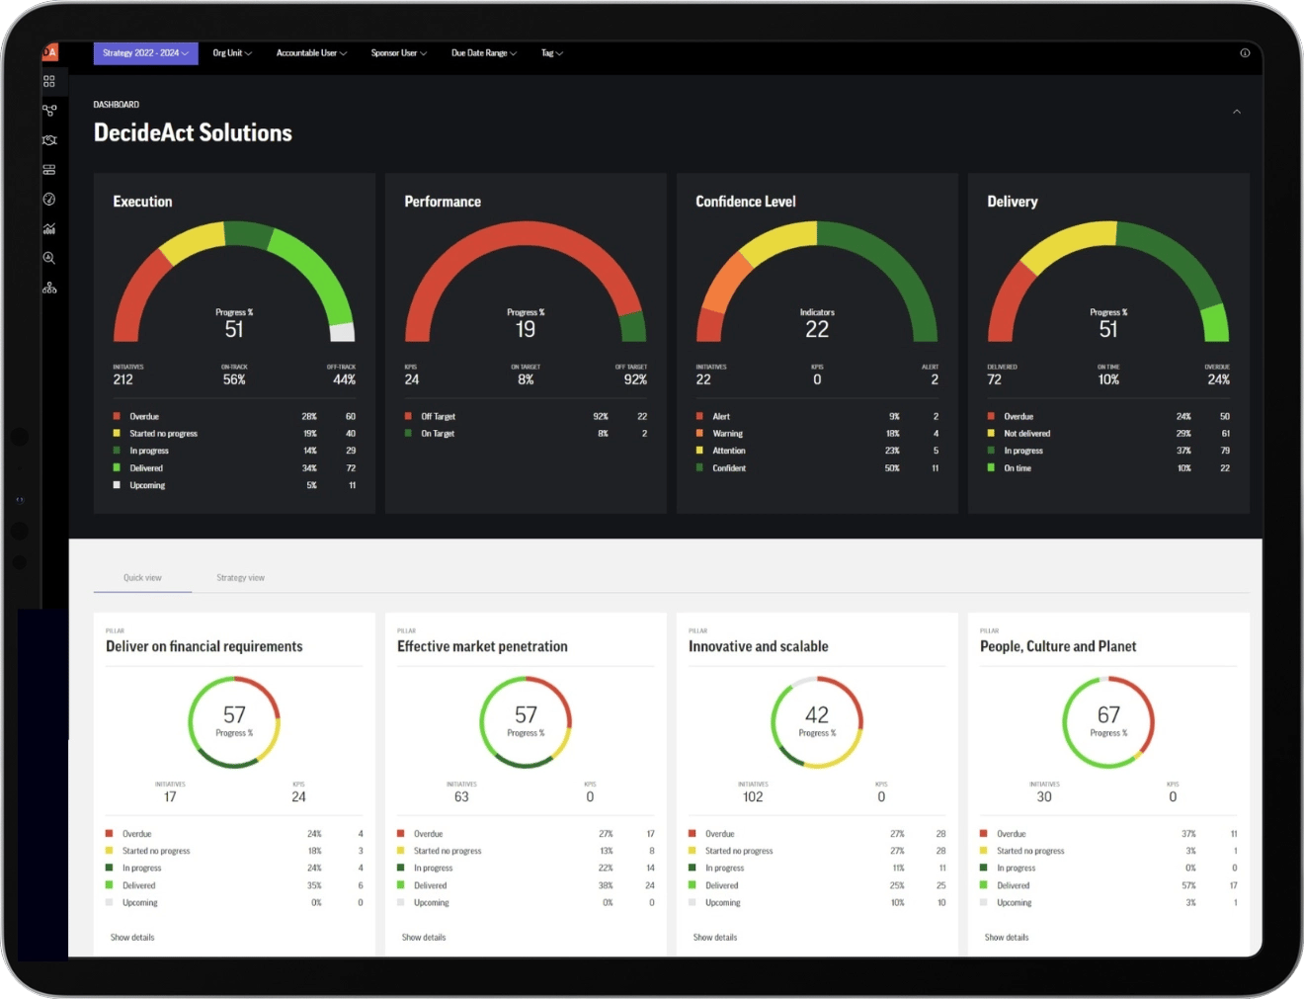Click white Upcoming swatch in Execution legend
The height and width of the screenshot is (999, 1304).
pyautogui.click(x=117, y=485)
